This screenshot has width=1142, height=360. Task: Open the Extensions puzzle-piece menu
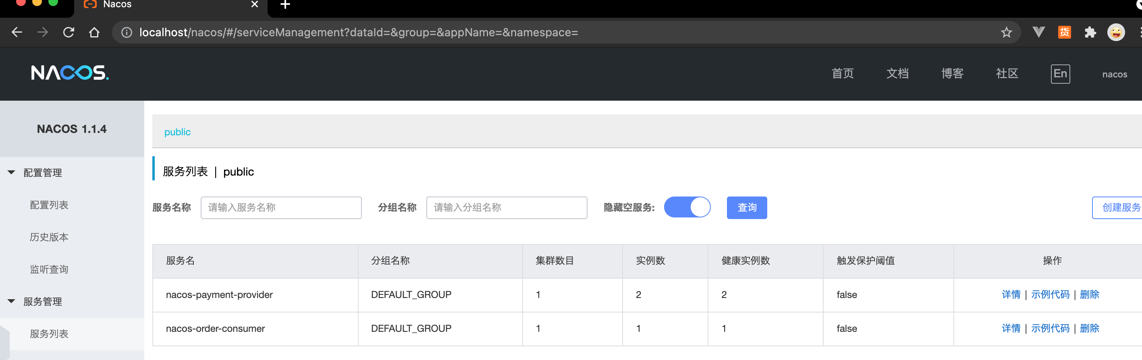coord(1090,32)
